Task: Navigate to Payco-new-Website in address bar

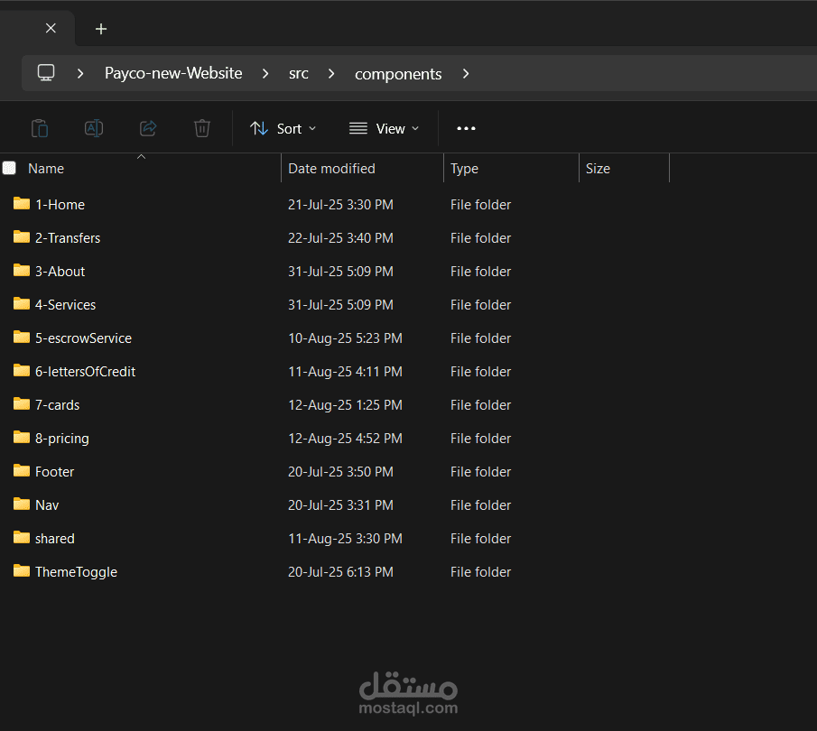Action: [x=173, y=73]
